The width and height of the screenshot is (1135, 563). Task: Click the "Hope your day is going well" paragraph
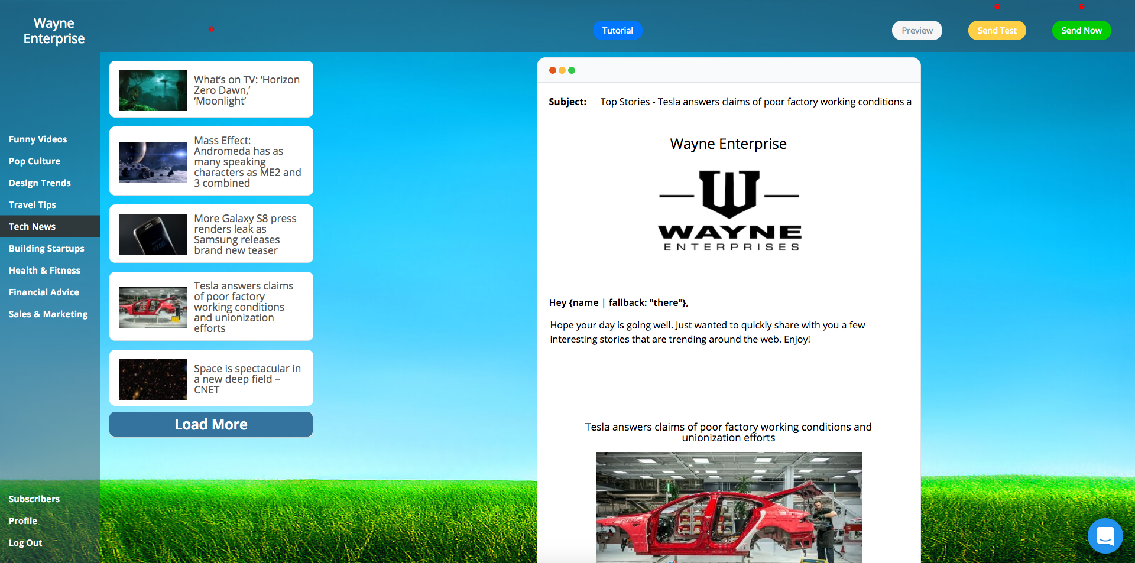708,332
